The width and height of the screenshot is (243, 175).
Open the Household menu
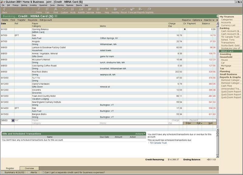click(x=43, y=5)
